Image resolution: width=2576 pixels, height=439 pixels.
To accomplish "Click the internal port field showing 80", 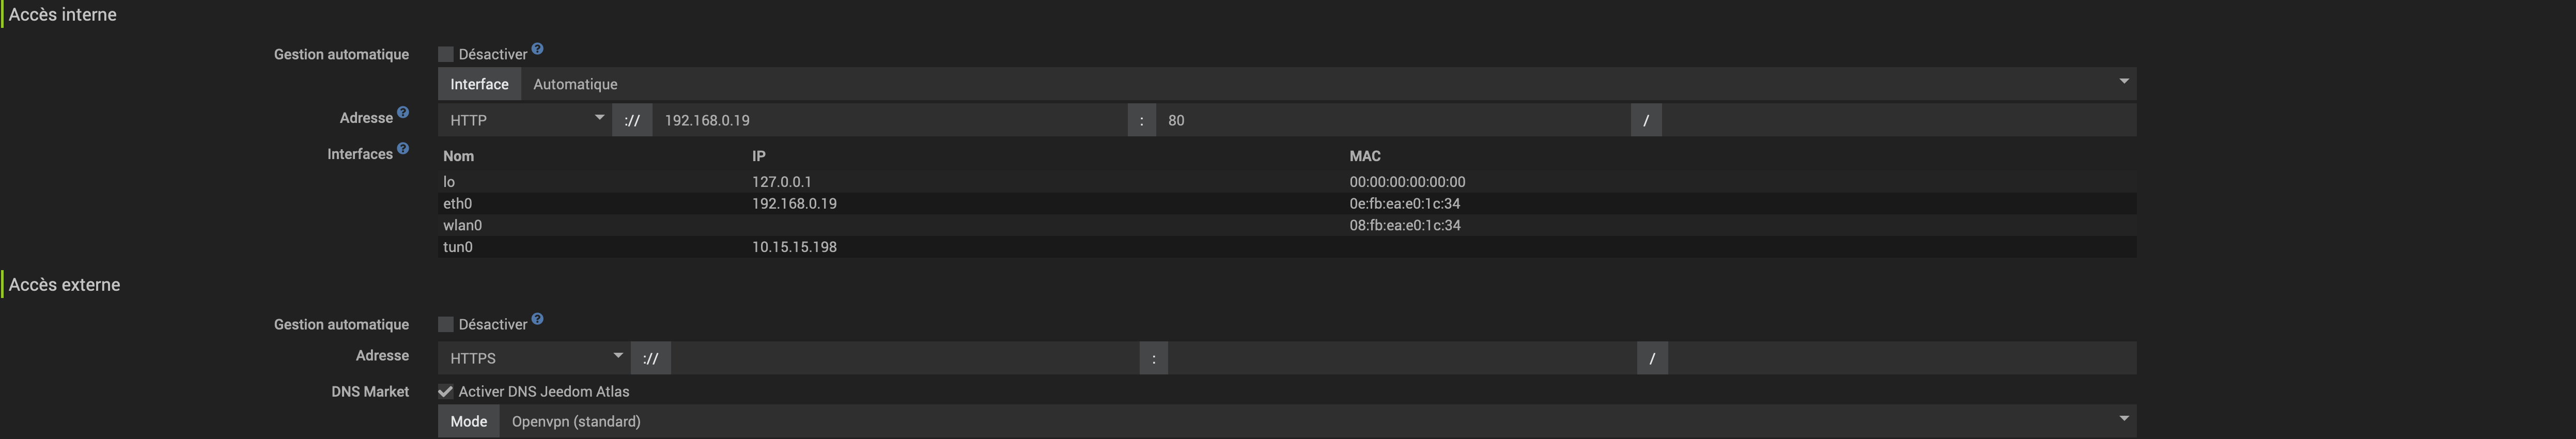I will pos(1393,120).
